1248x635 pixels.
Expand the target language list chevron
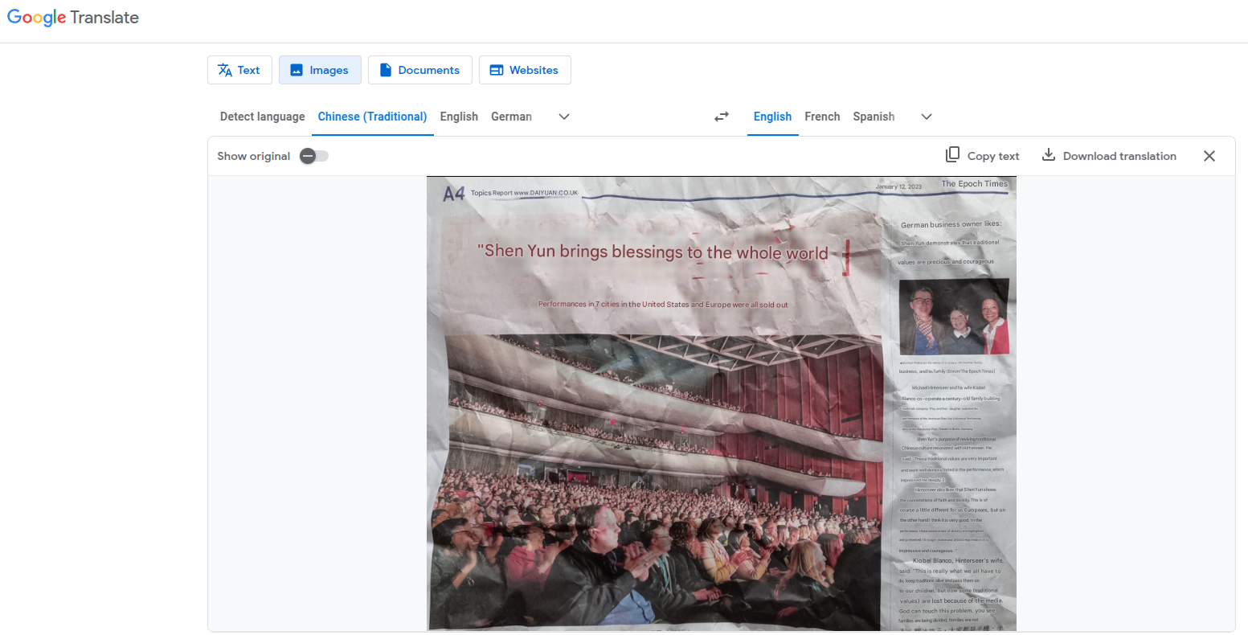pos(927,117)
